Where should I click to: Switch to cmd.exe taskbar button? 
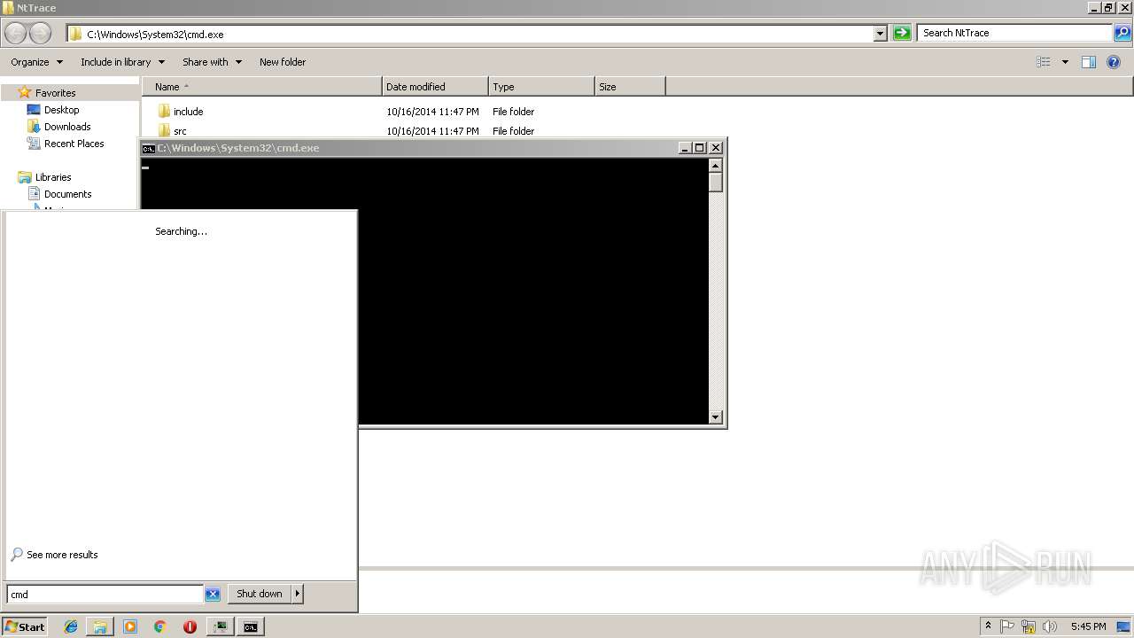251,626
